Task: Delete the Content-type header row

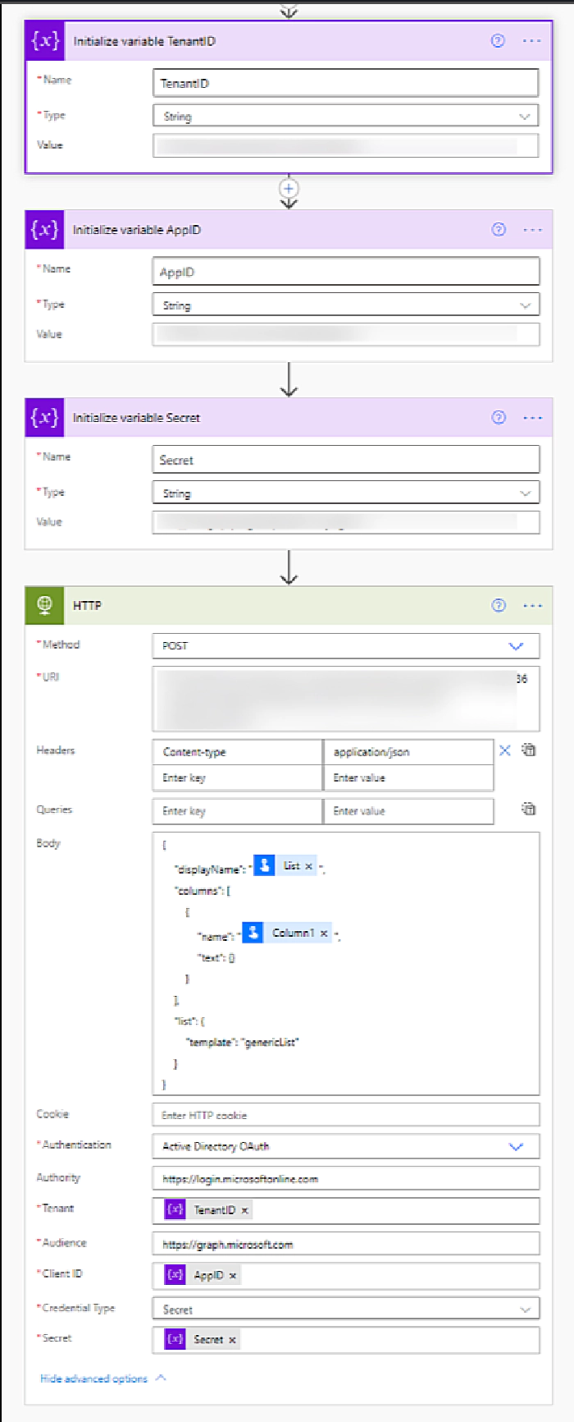Action: pos(505,750)
